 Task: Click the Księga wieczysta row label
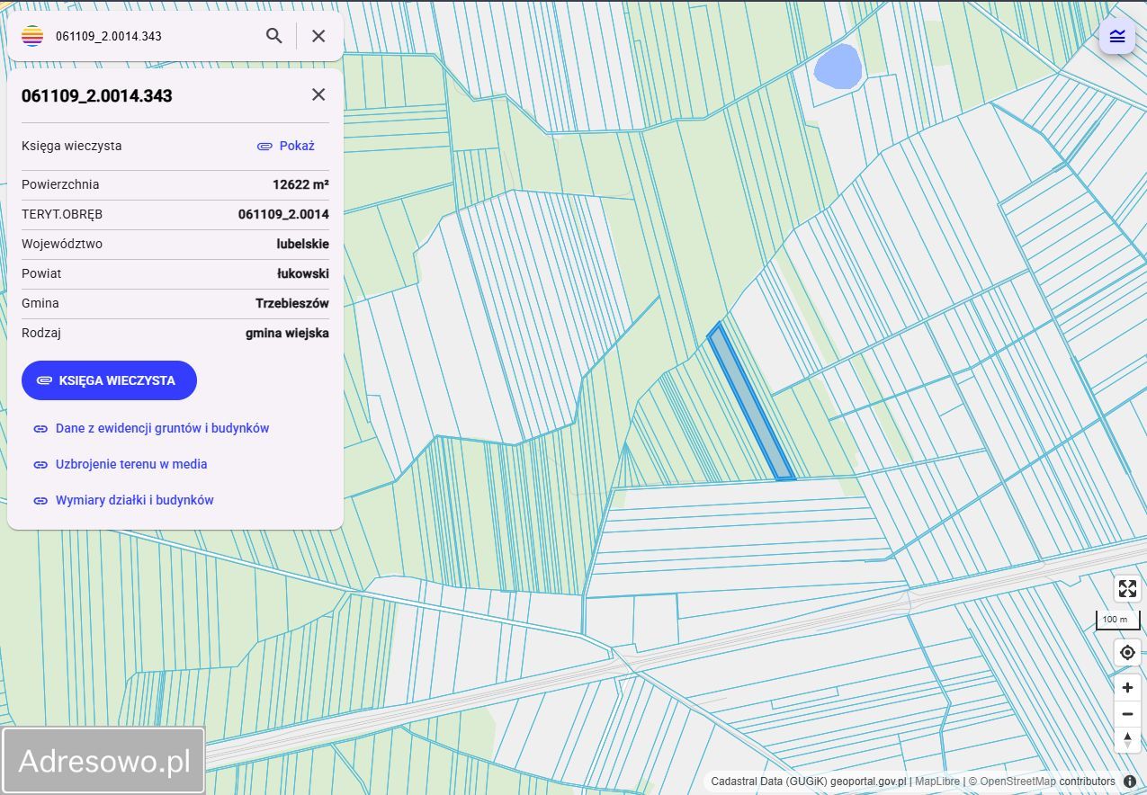[x=71, y=146]
